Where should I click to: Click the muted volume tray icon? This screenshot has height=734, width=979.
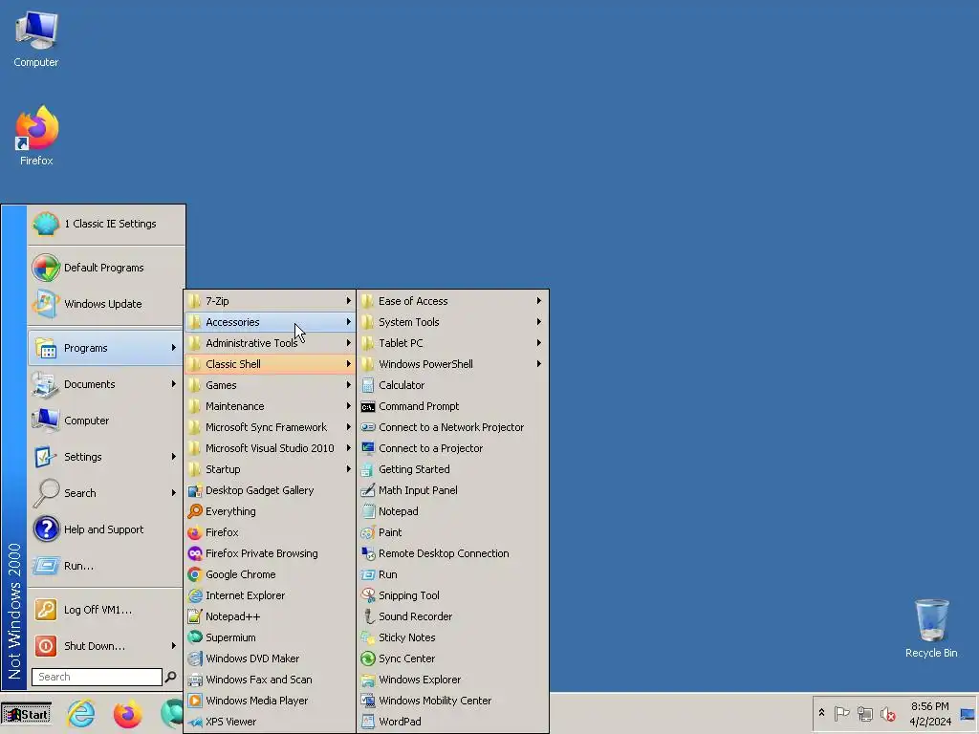[x=887, y=713]
